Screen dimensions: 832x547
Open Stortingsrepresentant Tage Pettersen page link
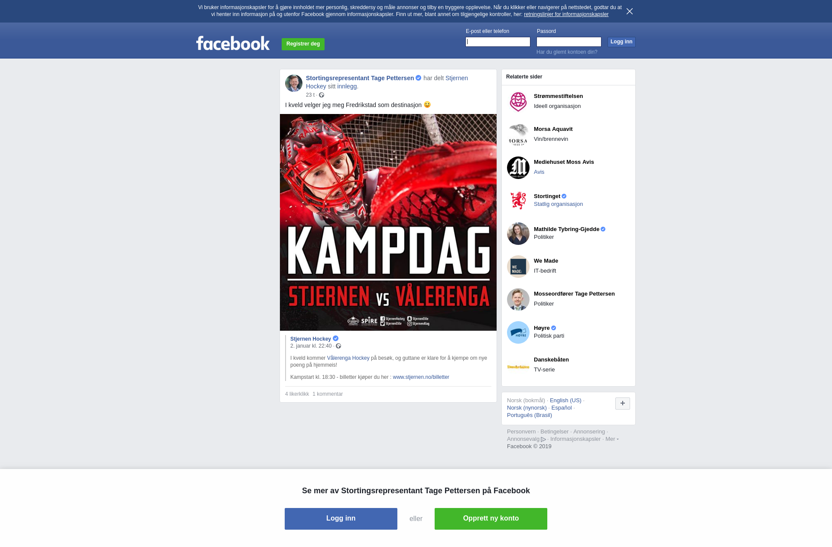pyautogui.click(x=360, y=78)
